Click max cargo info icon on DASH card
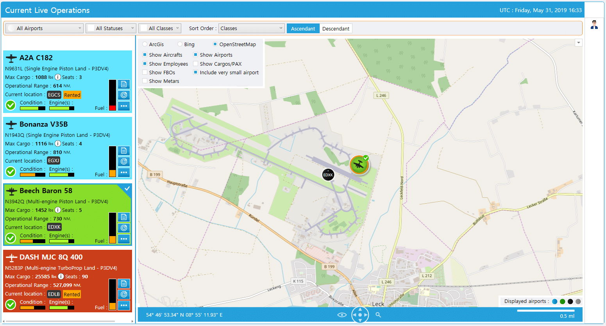The height and width of the screenshot is (326, 606). point(61,276)
